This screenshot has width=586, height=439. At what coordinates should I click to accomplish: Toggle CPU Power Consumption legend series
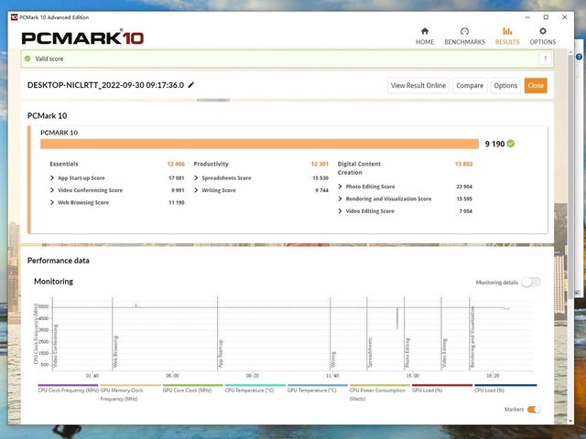[x=380, y=393]
